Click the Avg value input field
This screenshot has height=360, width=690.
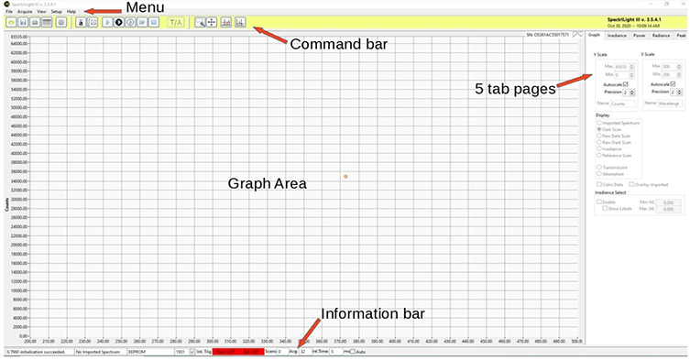pyautogui.click(x=305, y=352)
